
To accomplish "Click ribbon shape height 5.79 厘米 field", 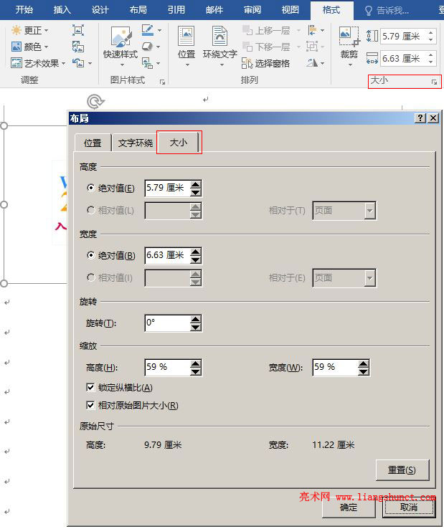I will pos(404,36).
